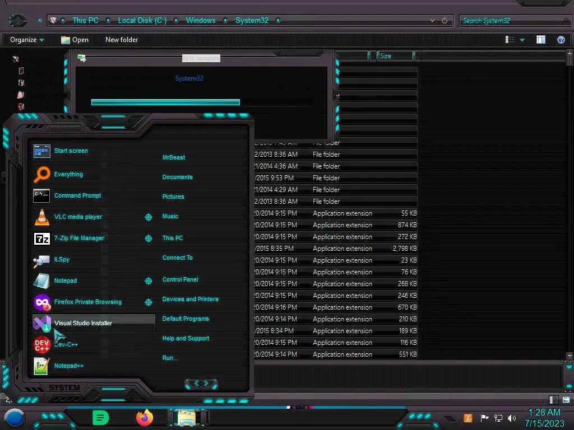
Task: Click the refresh icon in address bar
Action: coord(445,21)
